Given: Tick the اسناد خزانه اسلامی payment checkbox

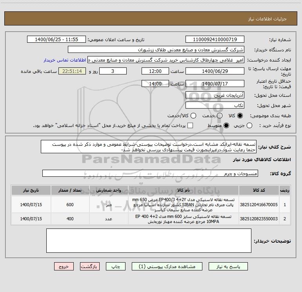Looking at the screenshot, I should 190,125.
